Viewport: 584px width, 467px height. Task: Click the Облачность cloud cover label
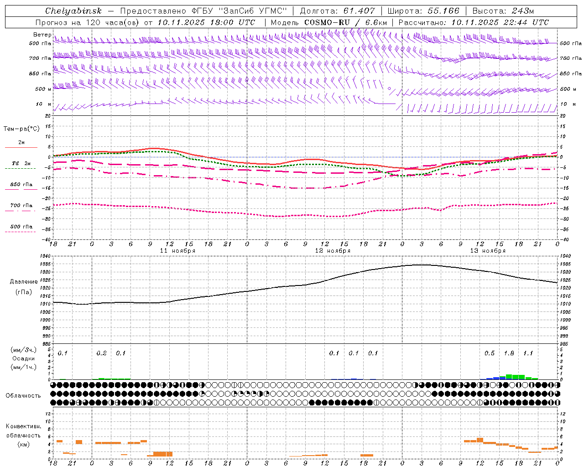23,395
